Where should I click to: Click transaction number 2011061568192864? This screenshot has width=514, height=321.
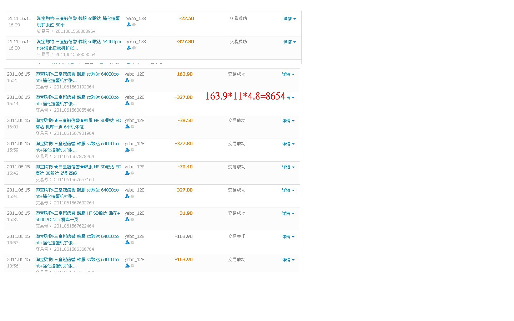(x=74, y=87)
